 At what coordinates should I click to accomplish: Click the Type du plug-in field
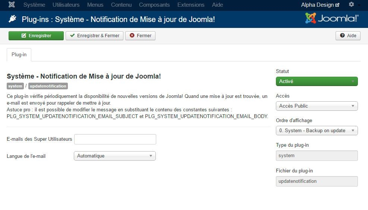(x=317, y=156)
